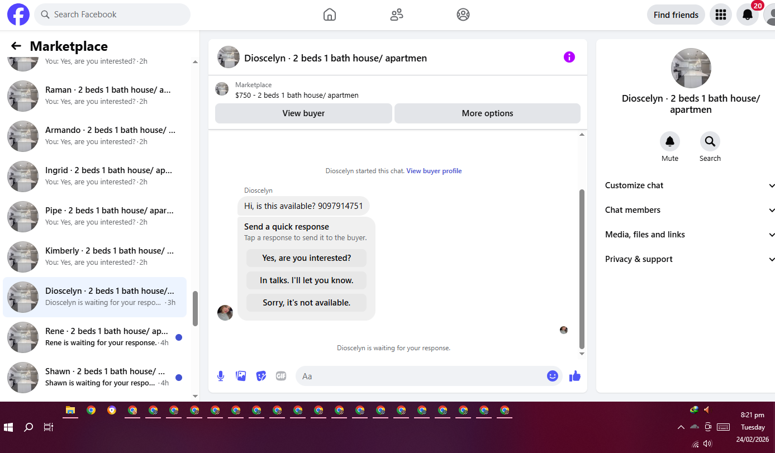Expand Media, files and links section

point(690,235)
